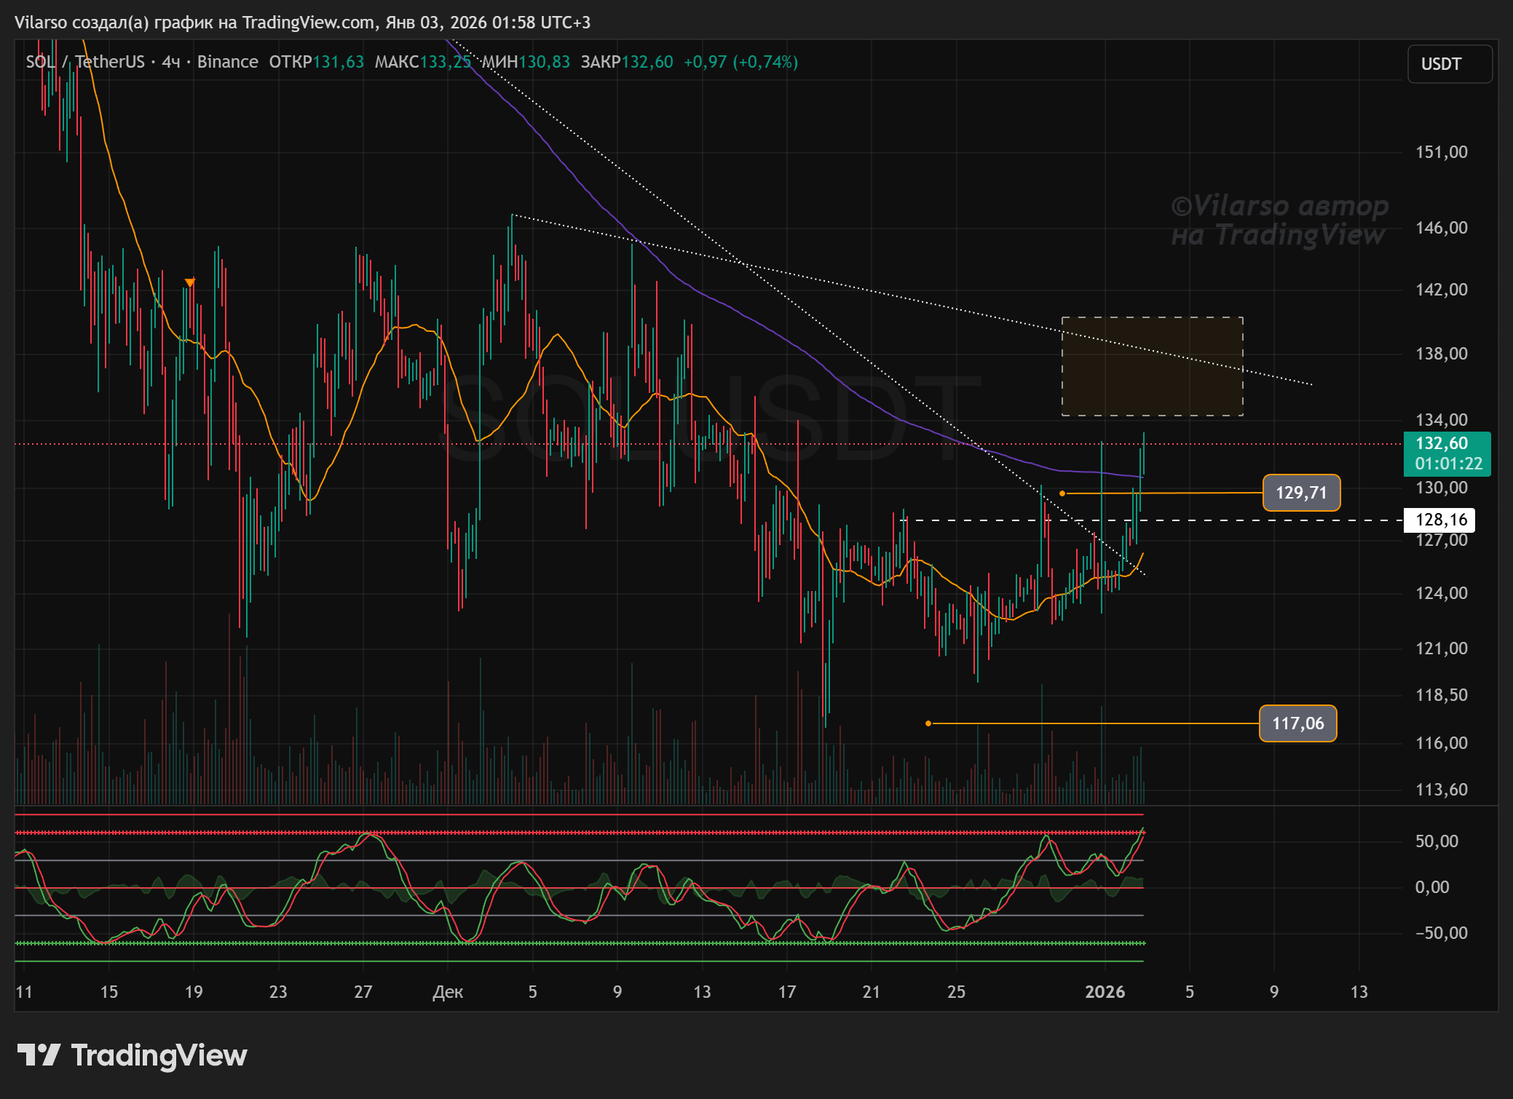Click the 27 date label on time axis
Screen dimensions: 1513x1099
363,992
